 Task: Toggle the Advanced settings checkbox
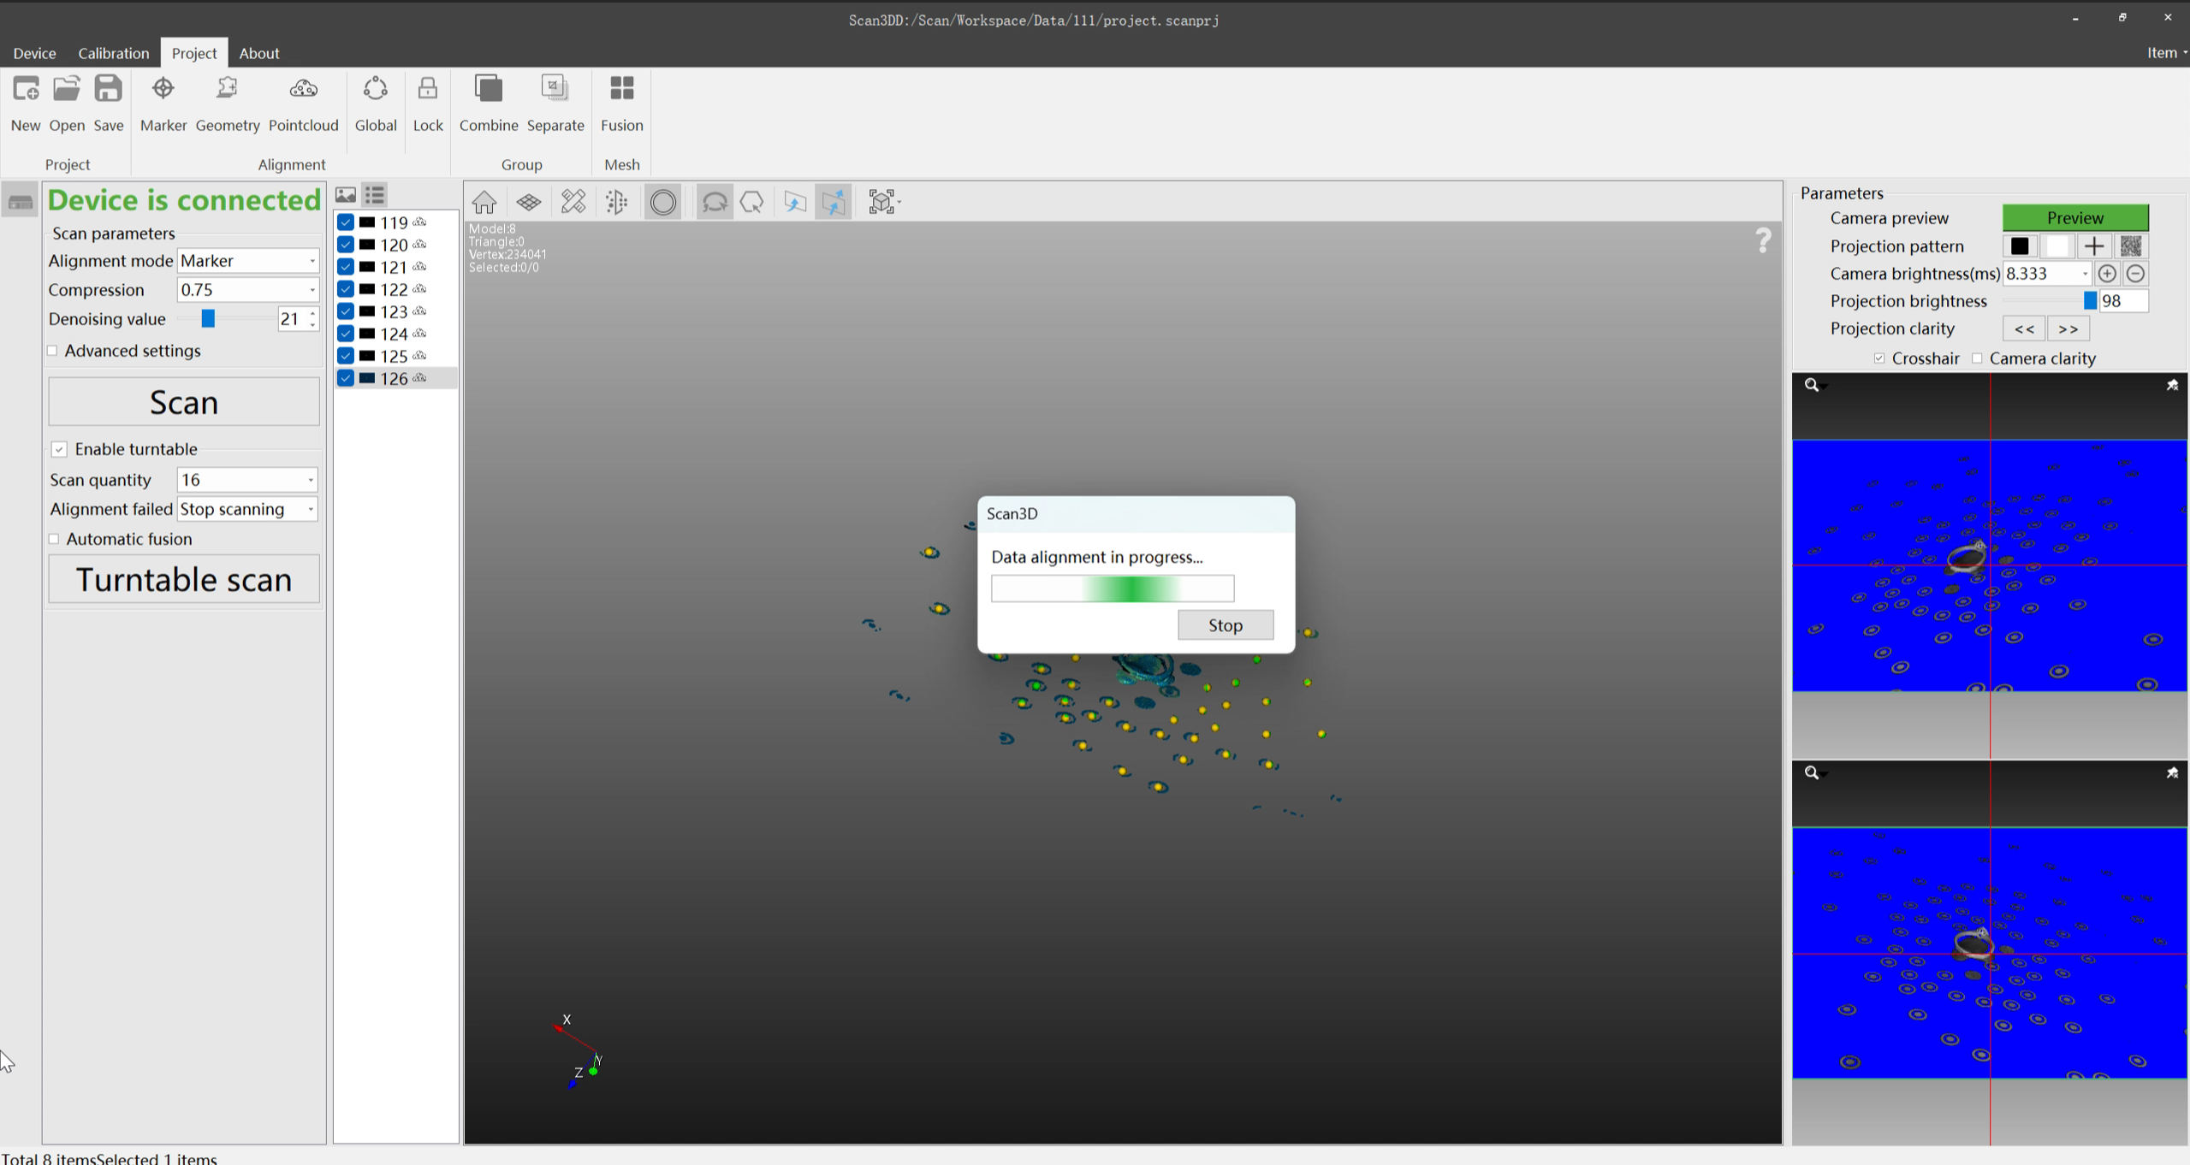pyautogui.click(x=52, y=351)
